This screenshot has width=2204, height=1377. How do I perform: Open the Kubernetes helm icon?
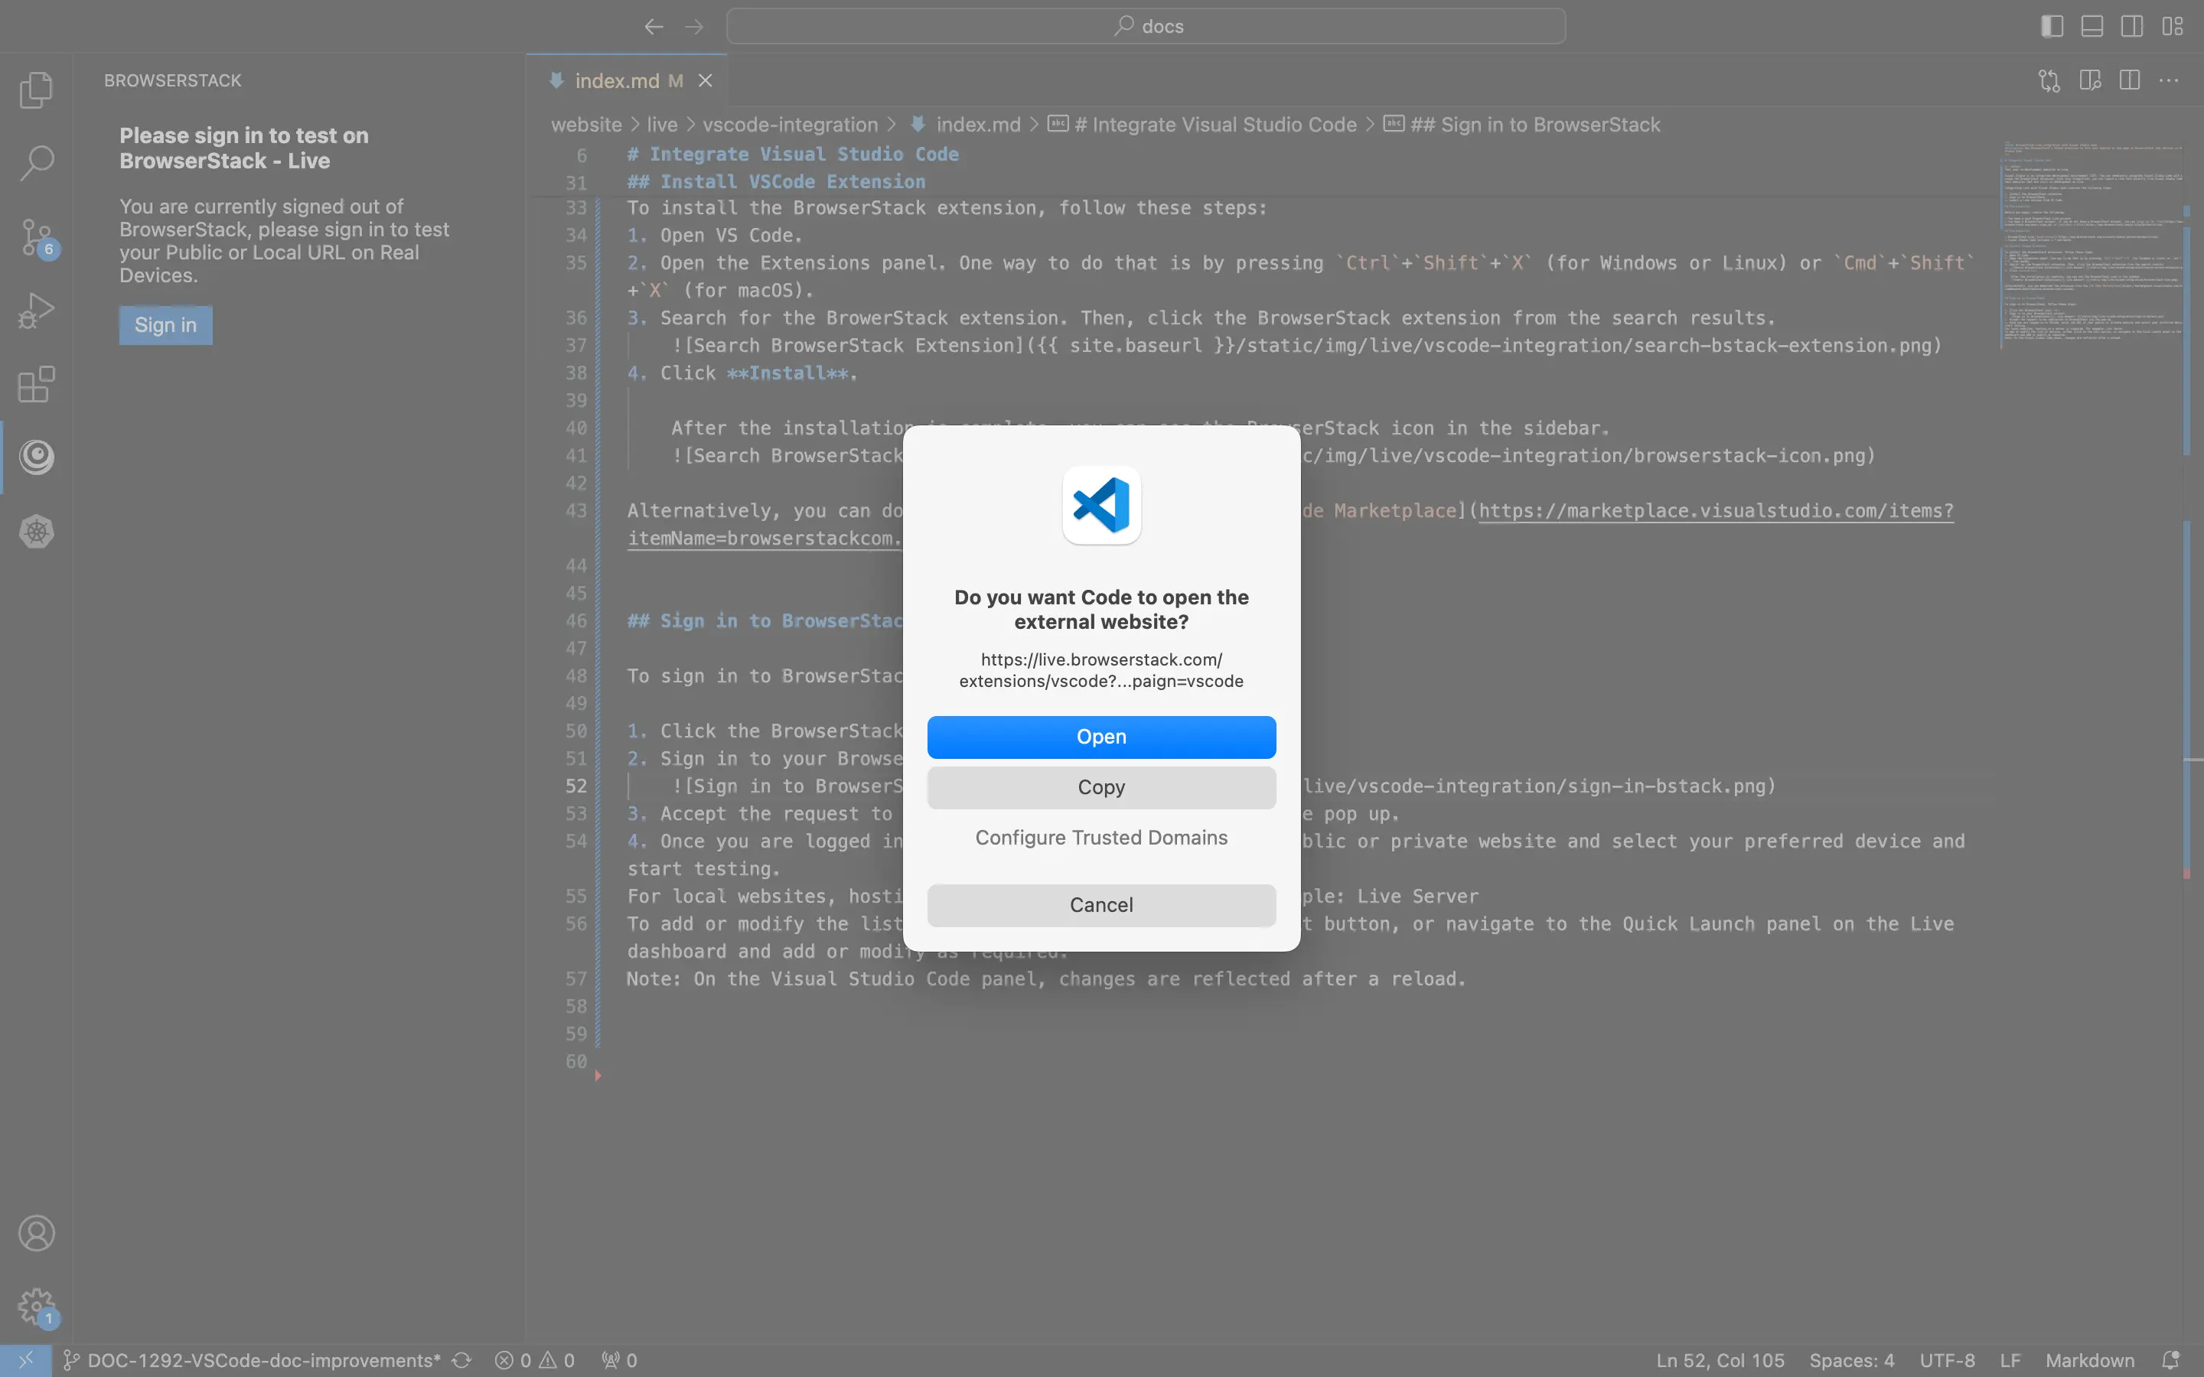pos(37,531)
